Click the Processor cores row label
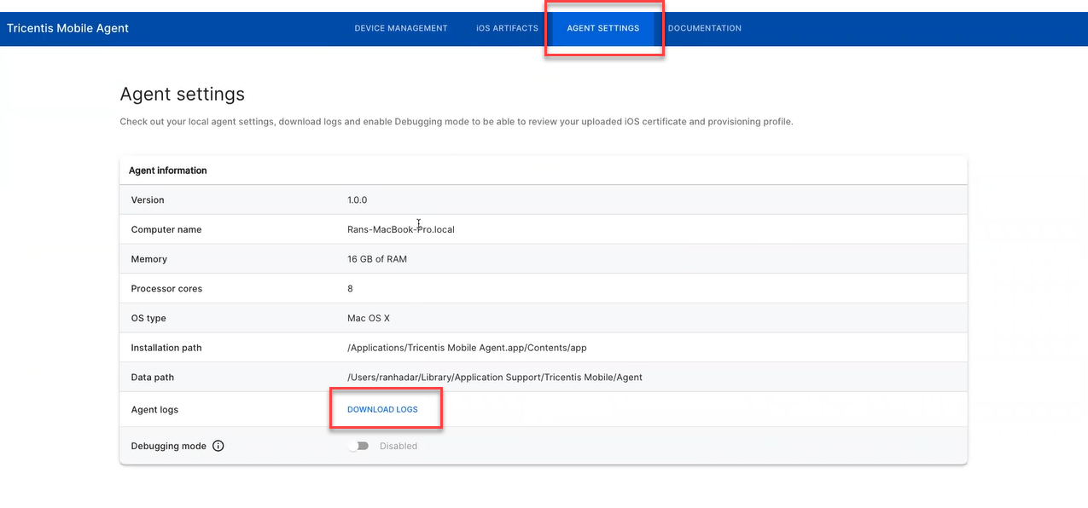 (167, 289)
